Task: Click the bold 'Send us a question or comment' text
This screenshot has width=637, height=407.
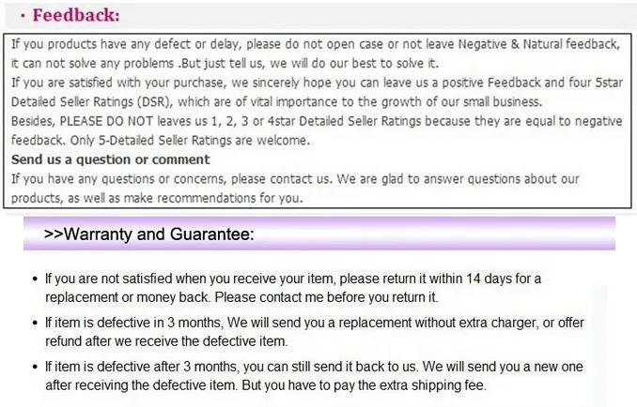Action: click(111, 159)
